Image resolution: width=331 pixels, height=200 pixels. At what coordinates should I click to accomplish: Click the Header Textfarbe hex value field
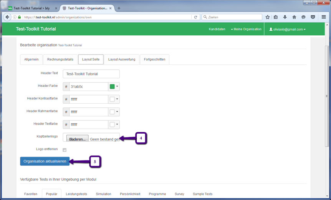[x=89, y=124]
